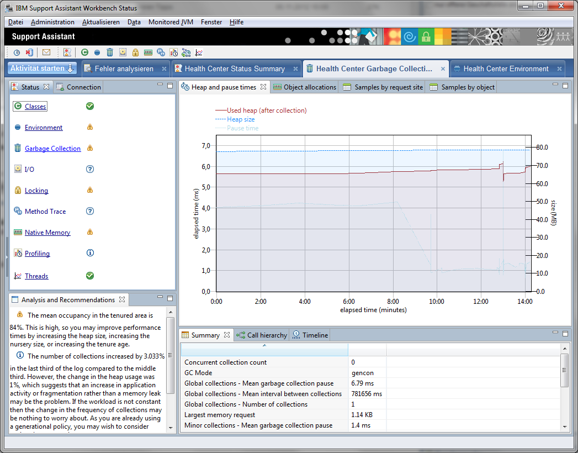Click the Garbage Collection trash icon in toolbar
The height and width of the screenshot is (453, 578).
[x=110, y=52]
